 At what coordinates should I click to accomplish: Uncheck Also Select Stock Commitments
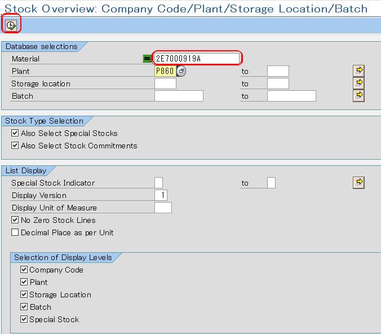pyautogui.click(x=15, y=146)
